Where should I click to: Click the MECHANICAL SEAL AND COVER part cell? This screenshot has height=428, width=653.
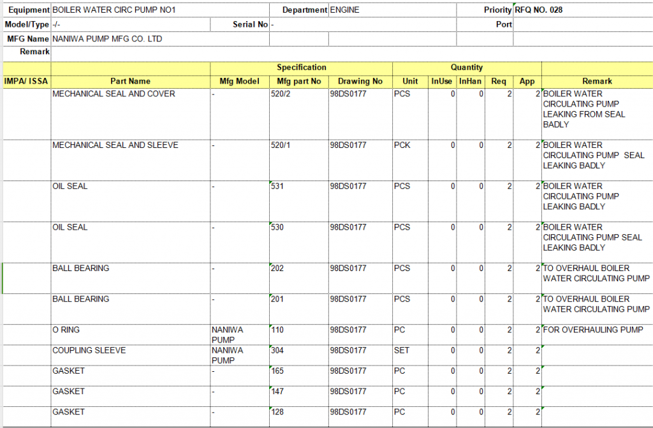(114, 94)
